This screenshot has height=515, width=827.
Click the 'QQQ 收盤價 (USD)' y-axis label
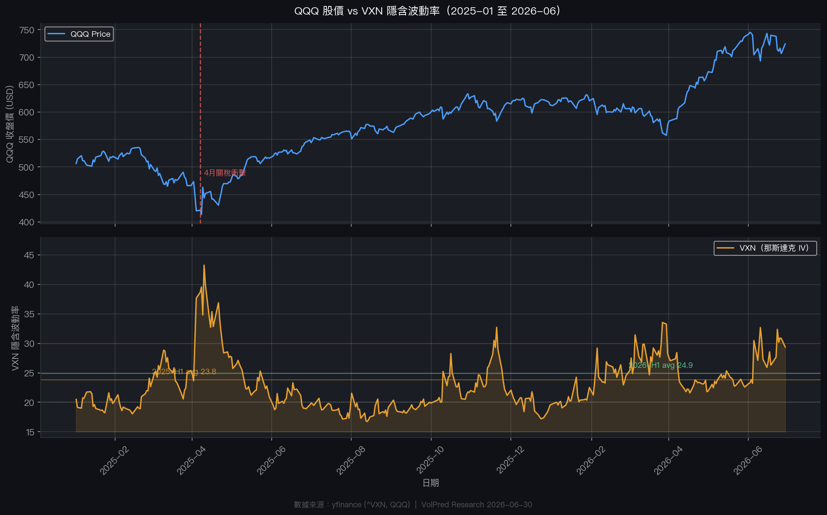(x=10, y=124)
